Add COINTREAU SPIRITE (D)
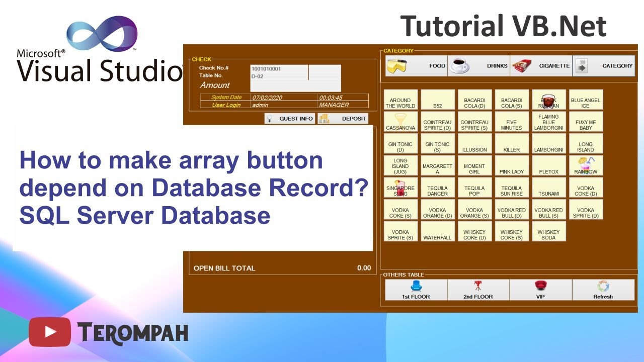Viewport: 644px width, 362px height. (x=438, y=122)
